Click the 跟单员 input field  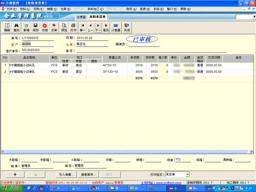pyautogui.click(x=144, y=44)
